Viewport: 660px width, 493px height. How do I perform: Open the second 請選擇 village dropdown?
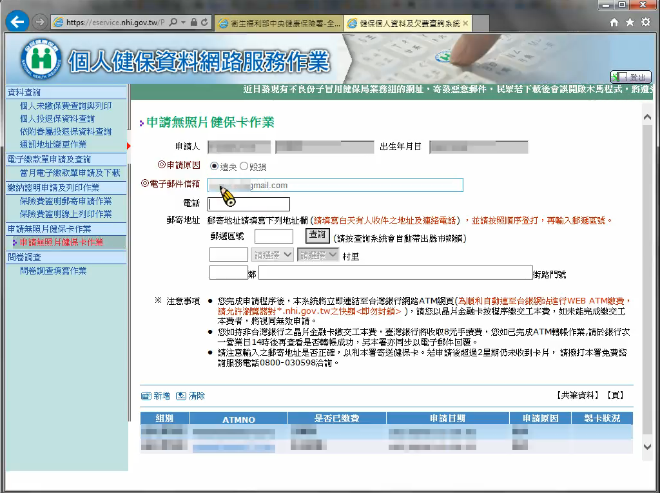(x=318, y=255)
